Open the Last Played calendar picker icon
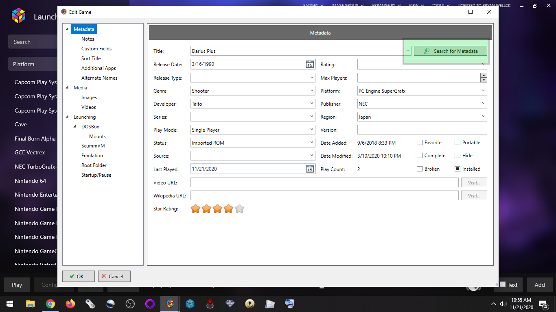556x312 pixels. [310, 169]
